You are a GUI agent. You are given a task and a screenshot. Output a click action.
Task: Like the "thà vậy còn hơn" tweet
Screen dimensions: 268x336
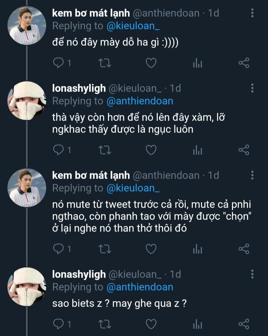151,150
